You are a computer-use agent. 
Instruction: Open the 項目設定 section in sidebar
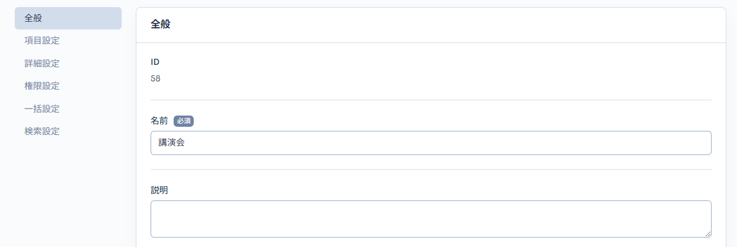42,41
